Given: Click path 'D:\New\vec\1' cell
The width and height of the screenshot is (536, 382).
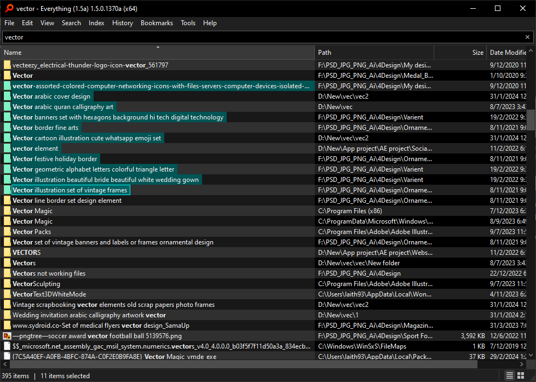Looking at the screenshot, I should 339,315.
